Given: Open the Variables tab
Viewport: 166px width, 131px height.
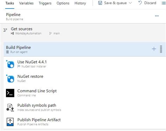Looking at the screenshot, I should pyautogui.click(x=26, y=3).
